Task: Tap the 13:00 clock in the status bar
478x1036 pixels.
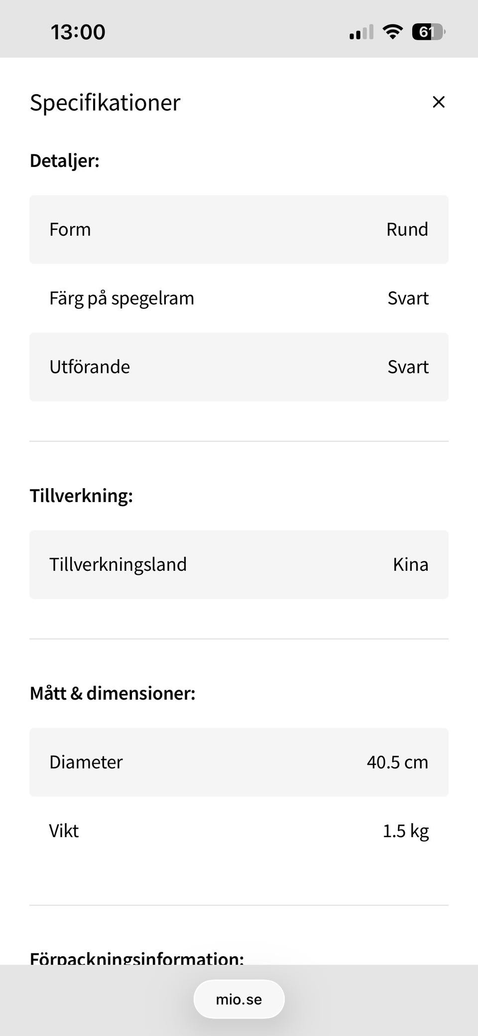Action: [x=78, y=32]
